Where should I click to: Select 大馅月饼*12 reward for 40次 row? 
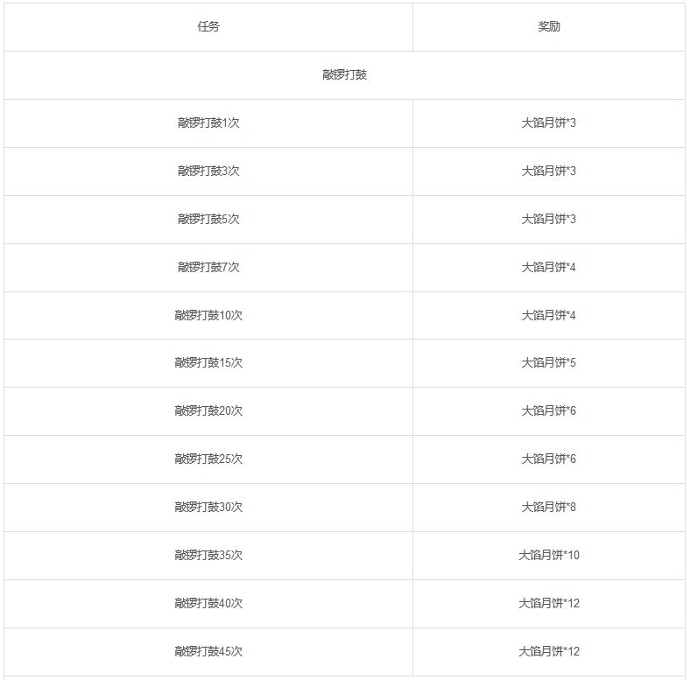[549, 604]
